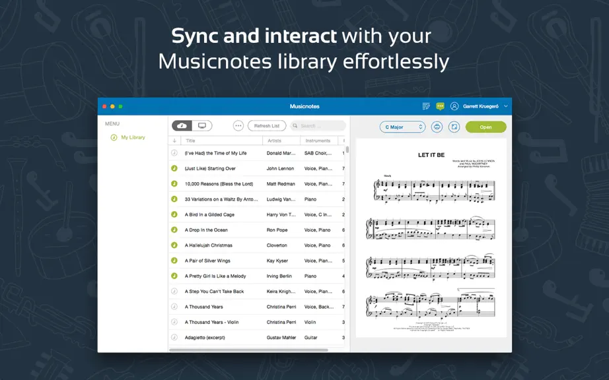609x380 pixels.
Task: Click the Search input field
Action: pyautogui.click(x=318, y=125)
